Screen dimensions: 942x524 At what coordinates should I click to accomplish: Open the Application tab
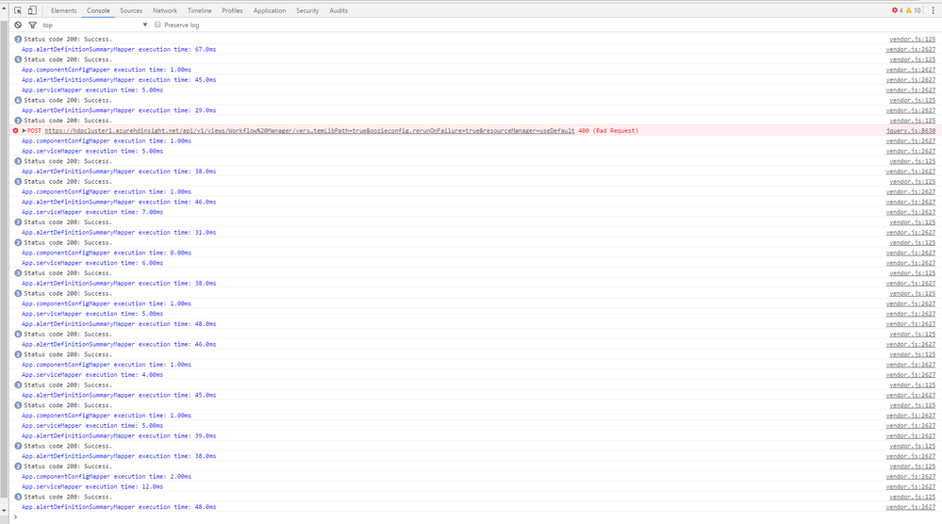tap(269, 10)
